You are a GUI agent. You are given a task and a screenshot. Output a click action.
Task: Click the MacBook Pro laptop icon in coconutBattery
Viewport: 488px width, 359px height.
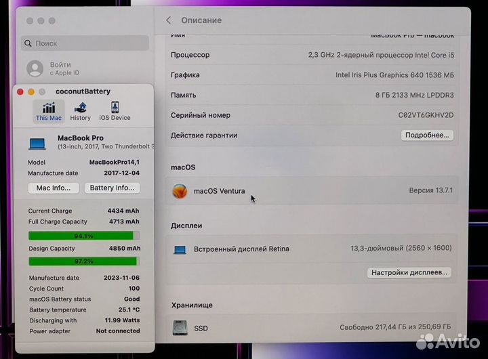[37, 144]
